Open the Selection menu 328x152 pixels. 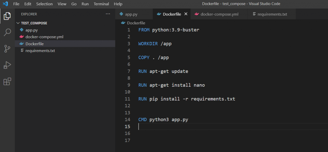[44, 4]
